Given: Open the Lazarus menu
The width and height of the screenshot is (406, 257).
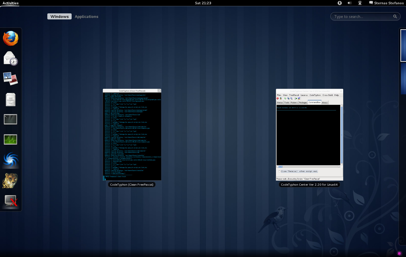Looking at the screenshot, I should tap(304, 95).
